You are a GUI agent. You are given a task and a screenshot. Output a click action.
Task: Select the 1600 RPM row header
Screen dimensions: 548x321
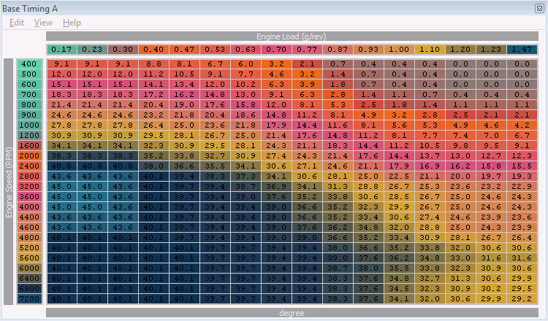tap(29, 145)
